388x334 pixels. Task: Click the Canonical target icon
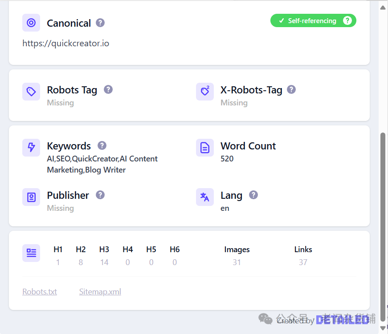[x=31, y=23]
